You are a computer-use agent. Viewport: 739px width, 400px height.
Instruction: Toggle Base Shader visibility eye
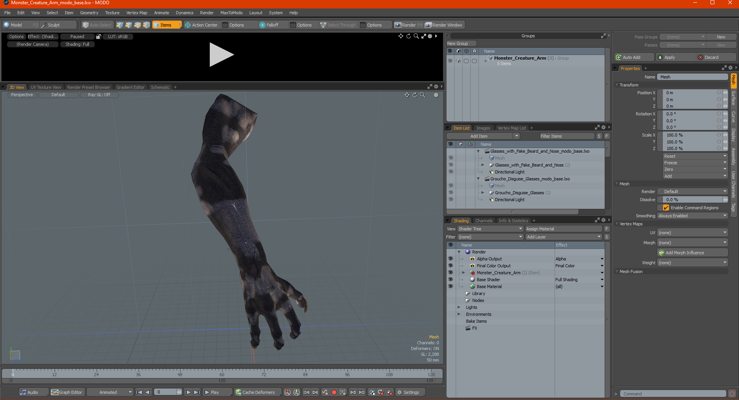click(x=450, y=280)
